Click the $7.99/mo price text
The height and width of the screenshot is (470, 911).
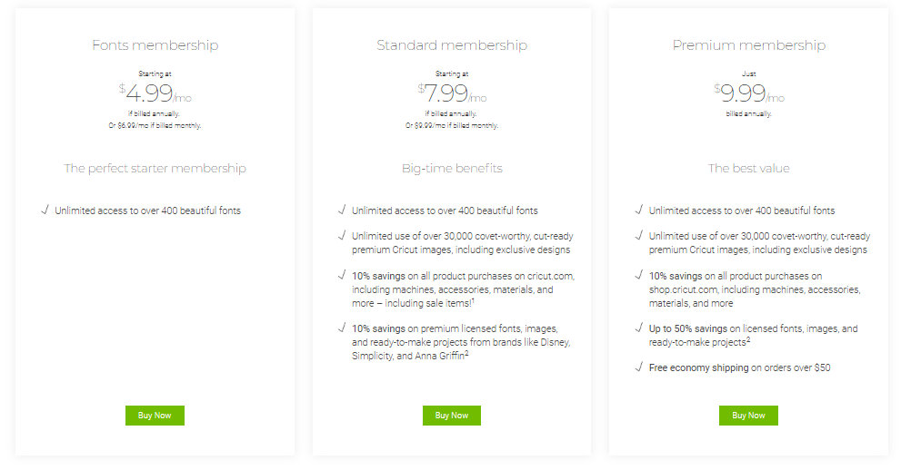point(452,93)
